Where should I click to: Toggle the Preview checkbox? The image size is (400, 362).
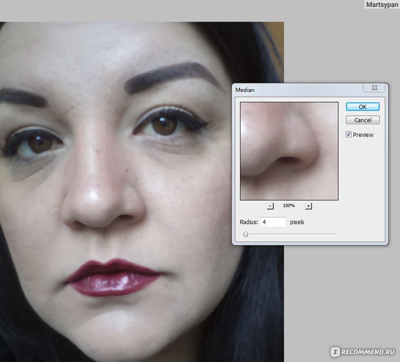[348, 135]
